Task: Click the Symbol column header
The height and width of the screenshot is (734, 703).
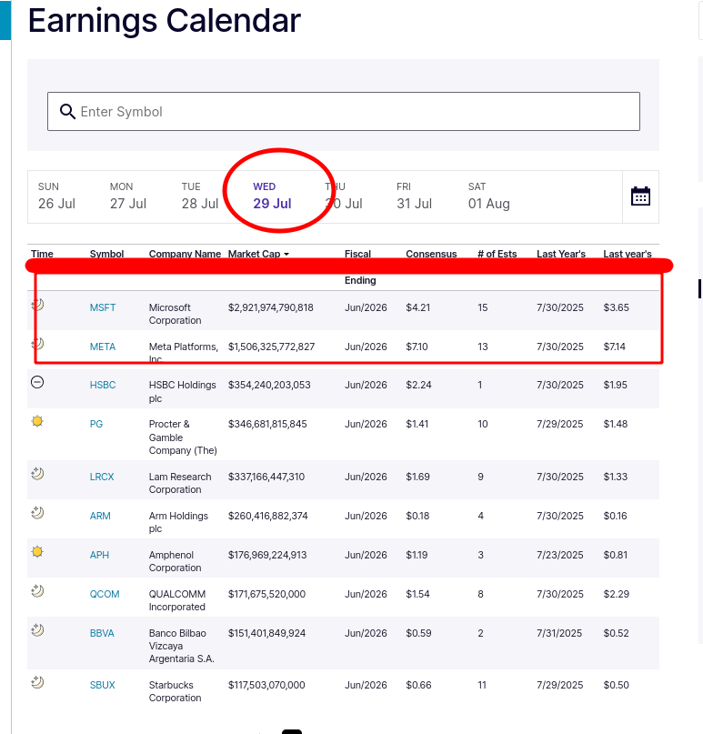Action: click(106, 254)
